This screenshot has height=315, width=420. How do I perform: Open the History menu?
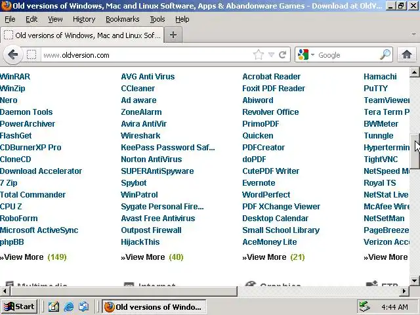(84, 19)
